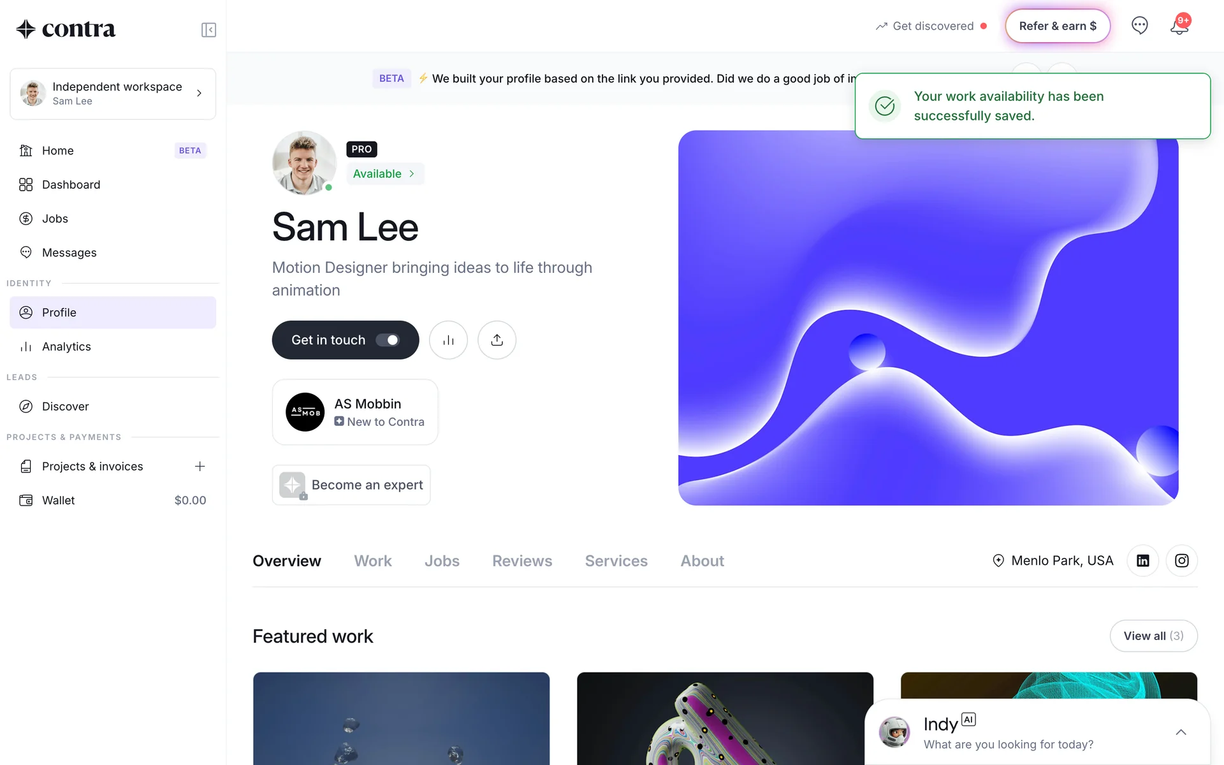1224x765 pixels.
Task: Click the Refer & earn $ button
Action: click(1058, 26)
